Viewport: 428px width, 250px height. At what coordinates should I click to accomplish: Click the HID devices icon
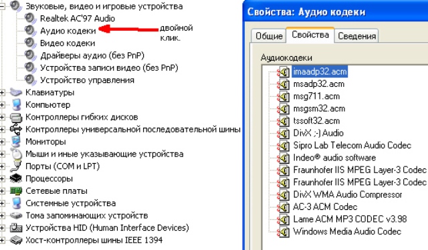16,228
